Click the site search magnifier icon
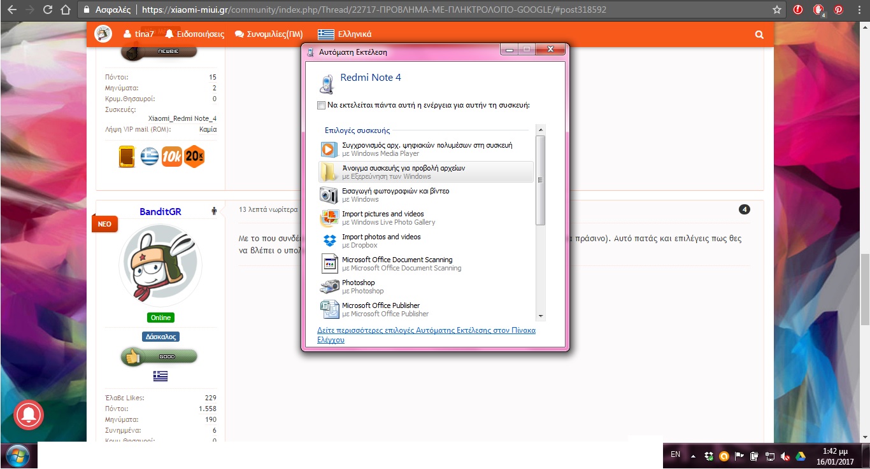Image resolution: width=870 pixels, height=469 pixels. [x=759, y=34]
